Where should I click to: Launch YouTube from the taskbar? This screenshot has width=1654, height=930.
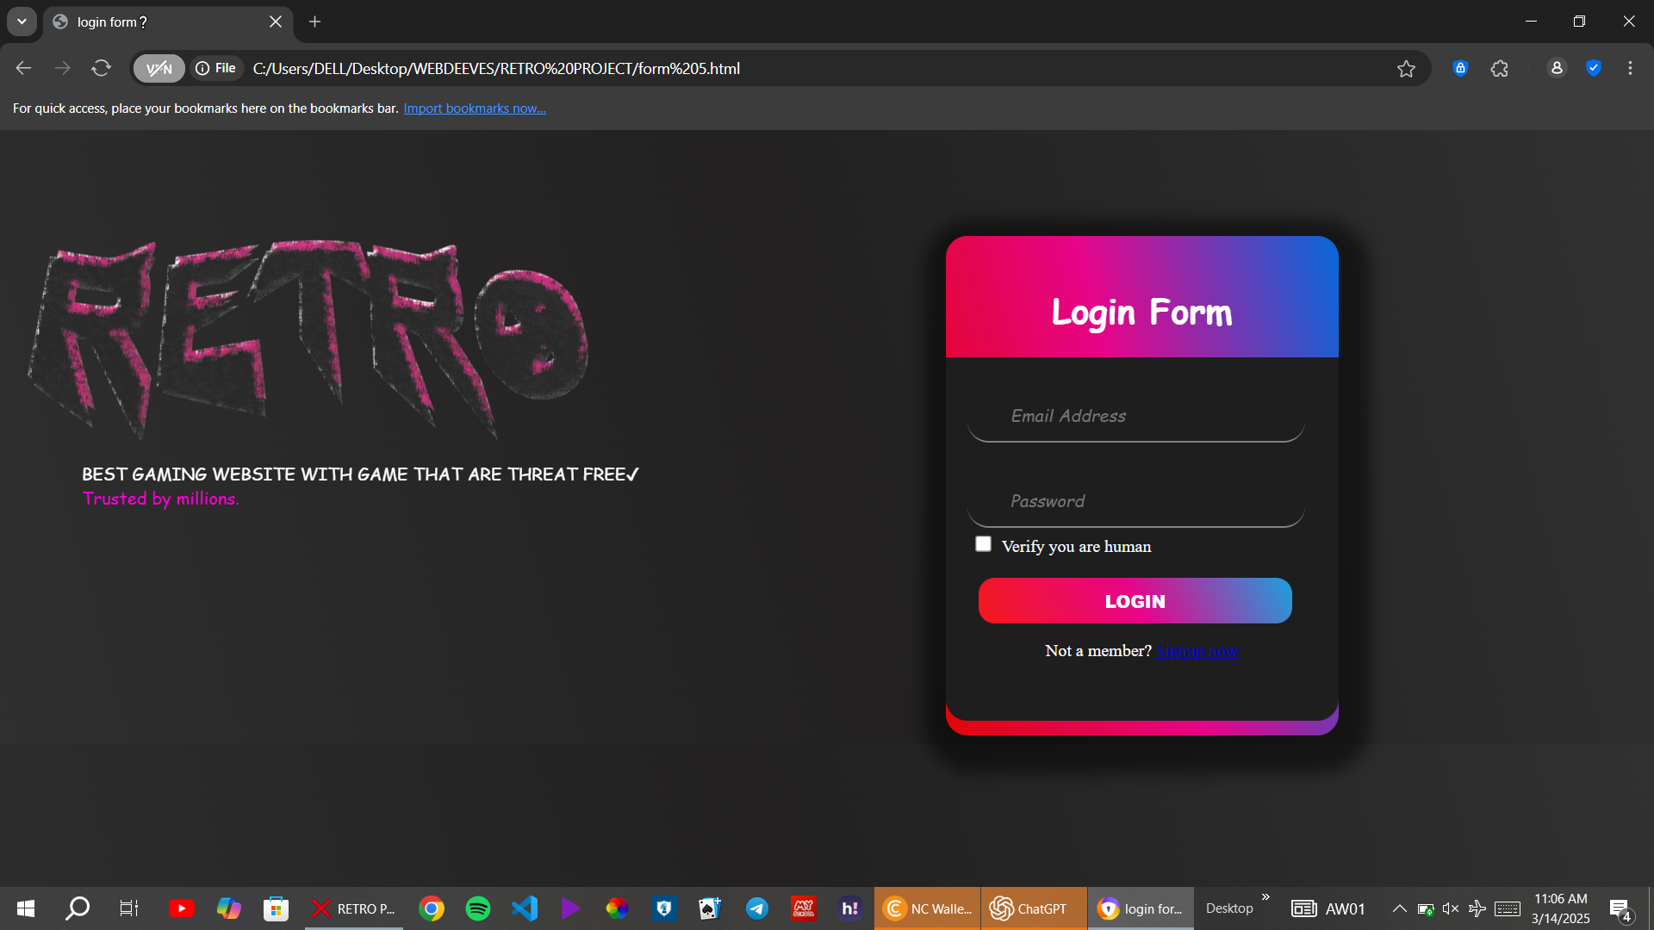pos(181,908)
